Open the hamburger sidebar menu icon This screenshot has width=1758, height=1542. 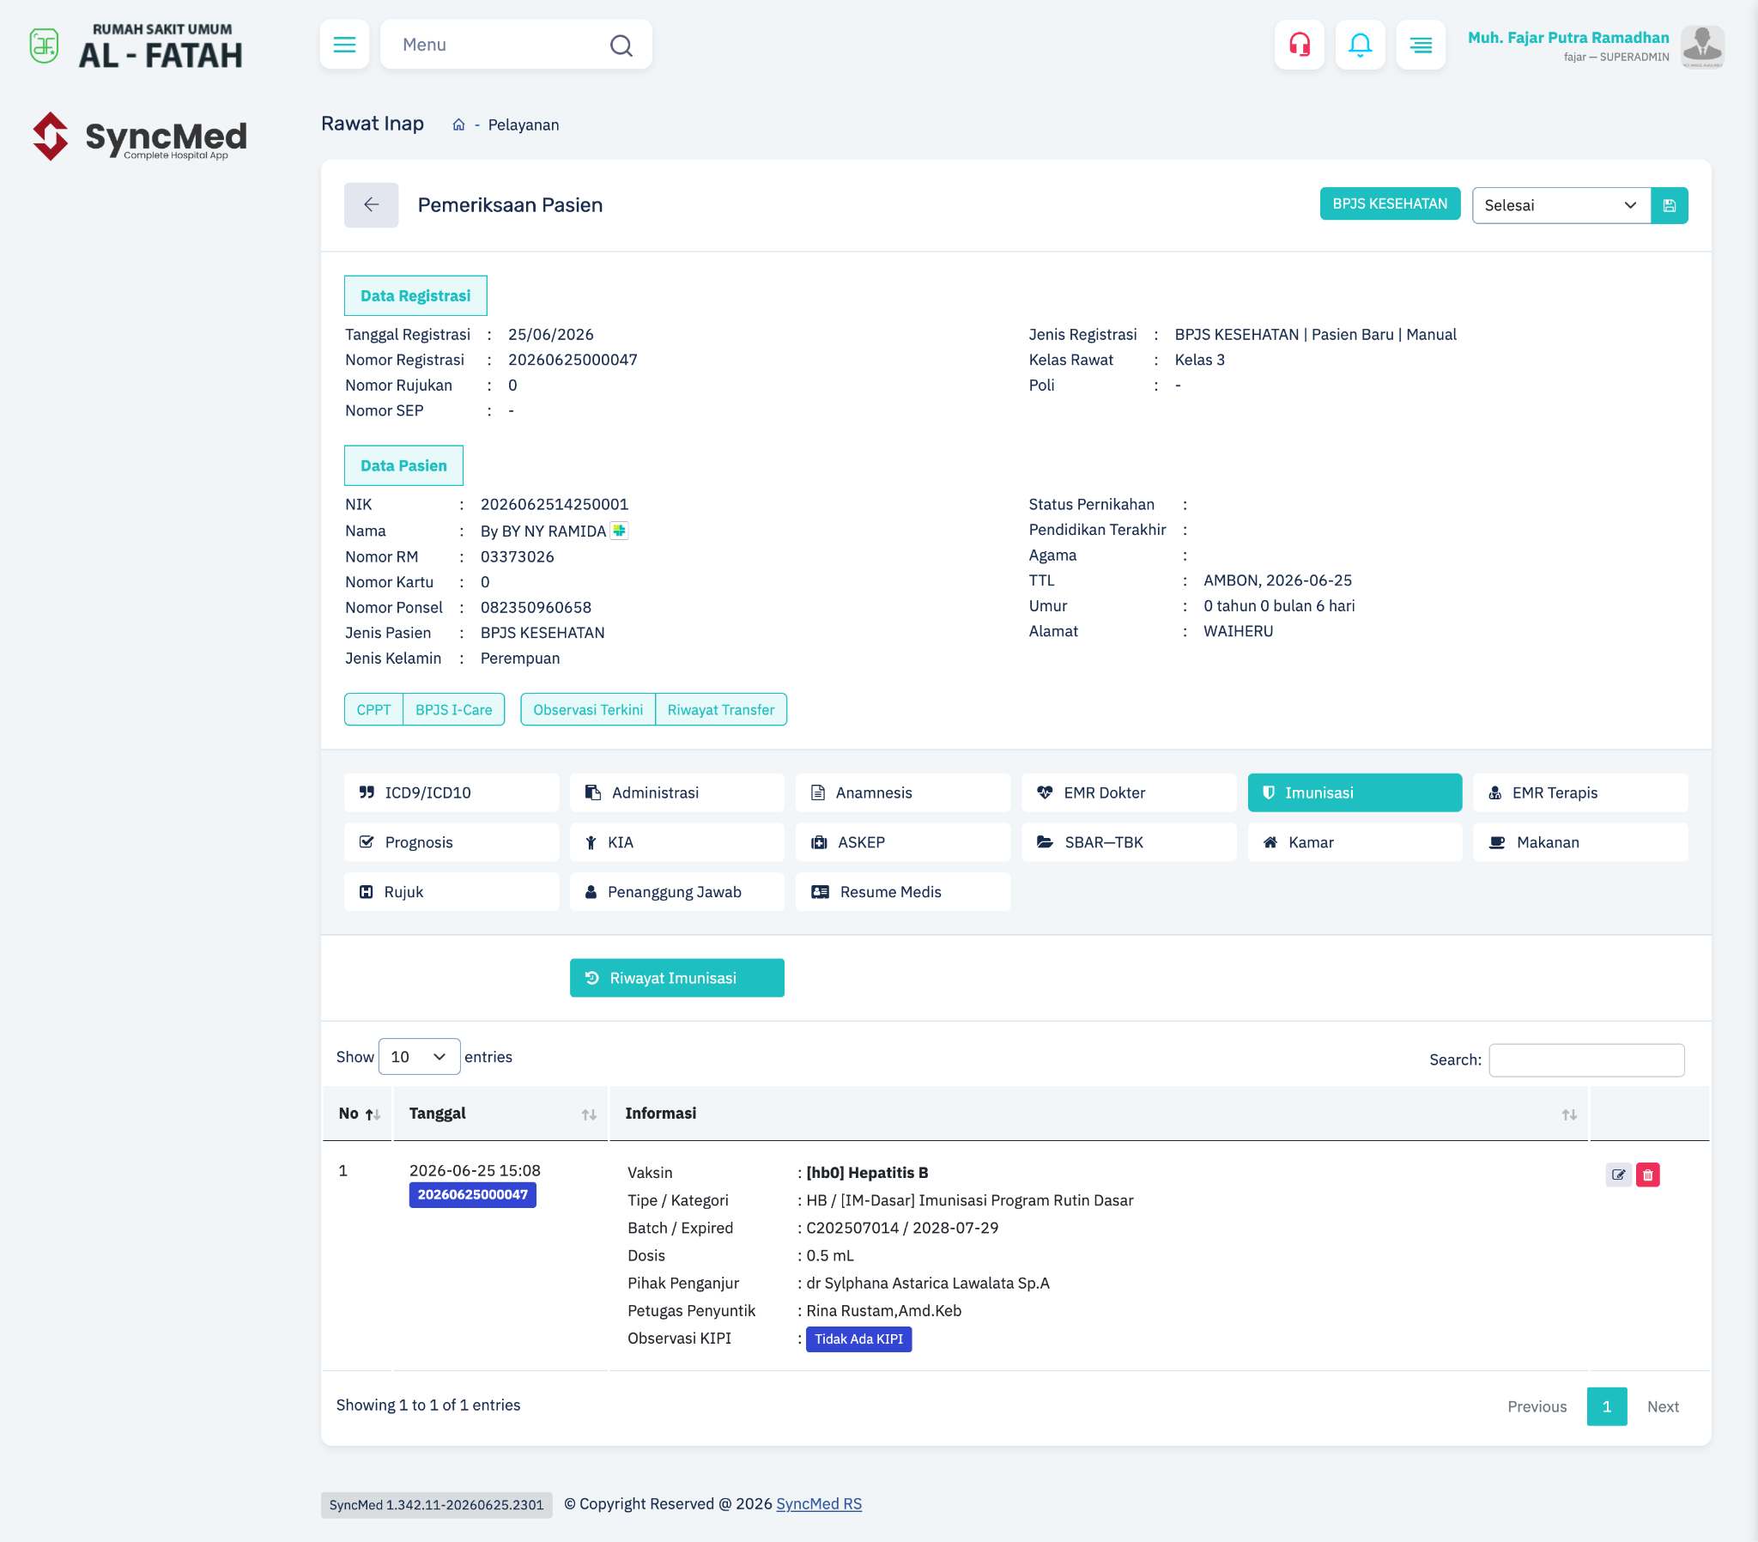click(344, 45)
